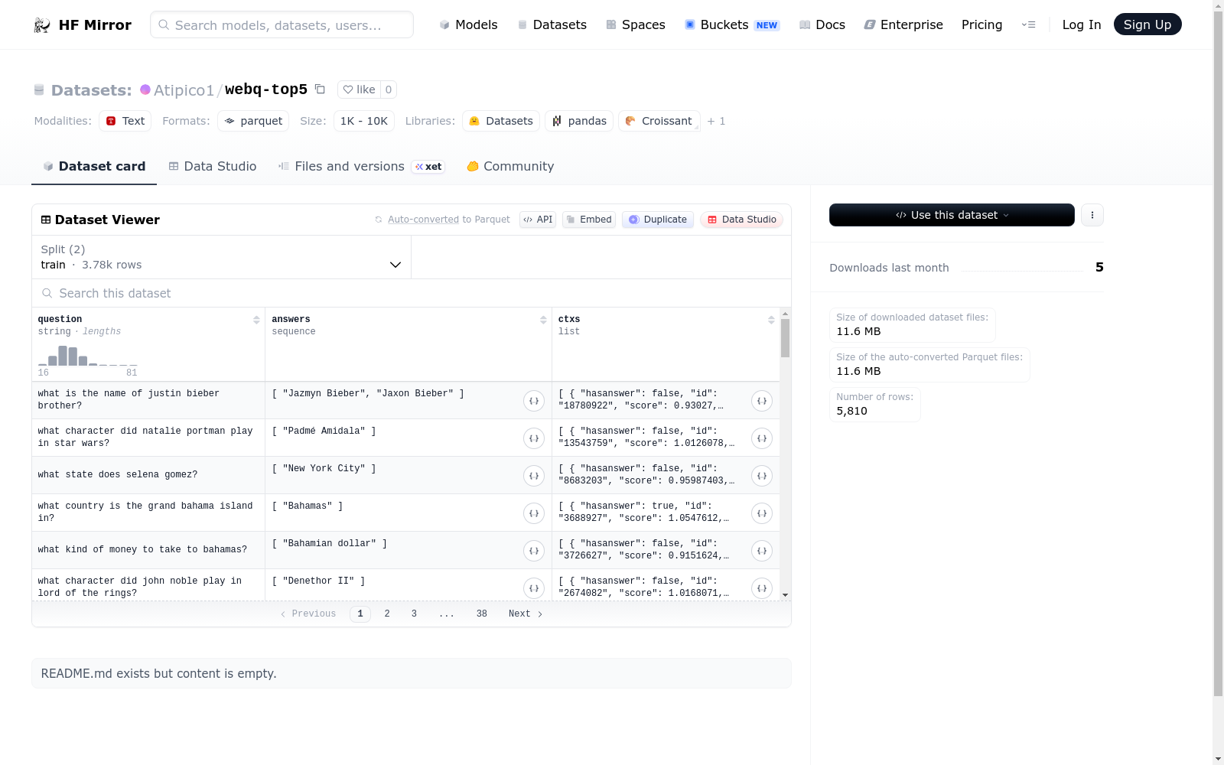Image resolution: width=1224 pixels, height=765 pixels.
Task: Click the HF Mirror logo icon
Action: coord(42,25)
